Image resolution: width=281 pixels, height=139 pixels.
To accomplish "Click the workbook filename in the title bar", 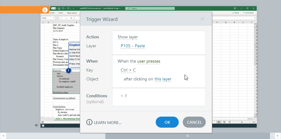I will point(91,8).
